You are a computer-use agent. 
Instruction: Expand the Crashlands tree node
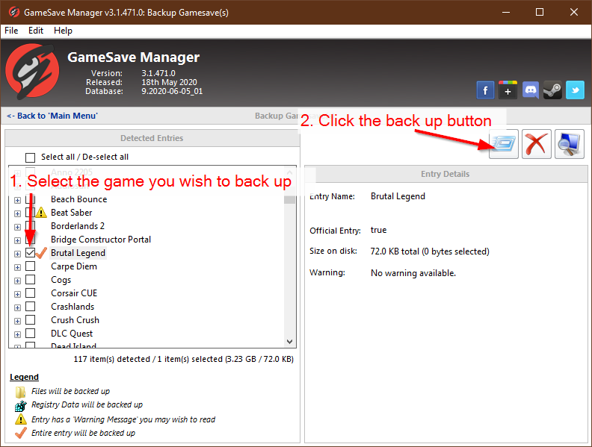click(x=17, y=307)
